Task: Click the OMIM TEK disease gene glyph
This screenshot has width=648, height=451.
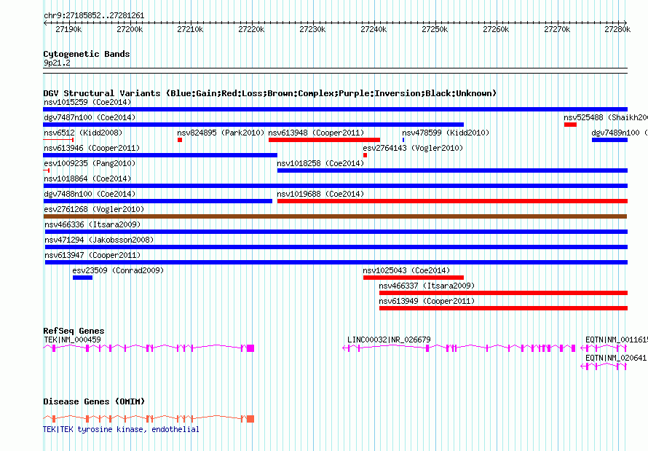Action: (x=149, y=419)
